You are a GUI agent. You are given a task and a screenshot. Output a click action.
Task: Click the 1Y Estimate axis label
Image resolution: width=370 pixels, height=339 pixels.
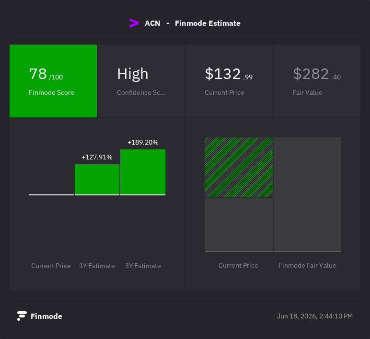click(x=97, y=266)
